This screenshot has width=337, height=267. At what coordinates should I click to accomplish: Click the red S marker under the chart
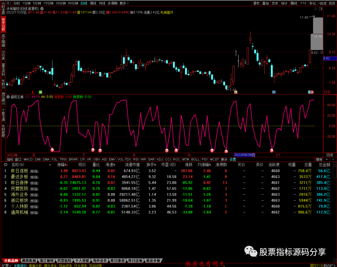point(33,92)
